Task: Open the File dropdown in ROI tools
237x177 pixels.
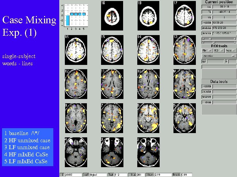Action: pyautogui.click(x=207, y=50)
